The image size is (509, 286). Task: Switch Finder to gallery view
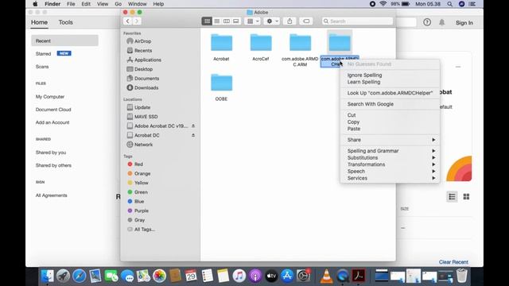click(236, 21)
